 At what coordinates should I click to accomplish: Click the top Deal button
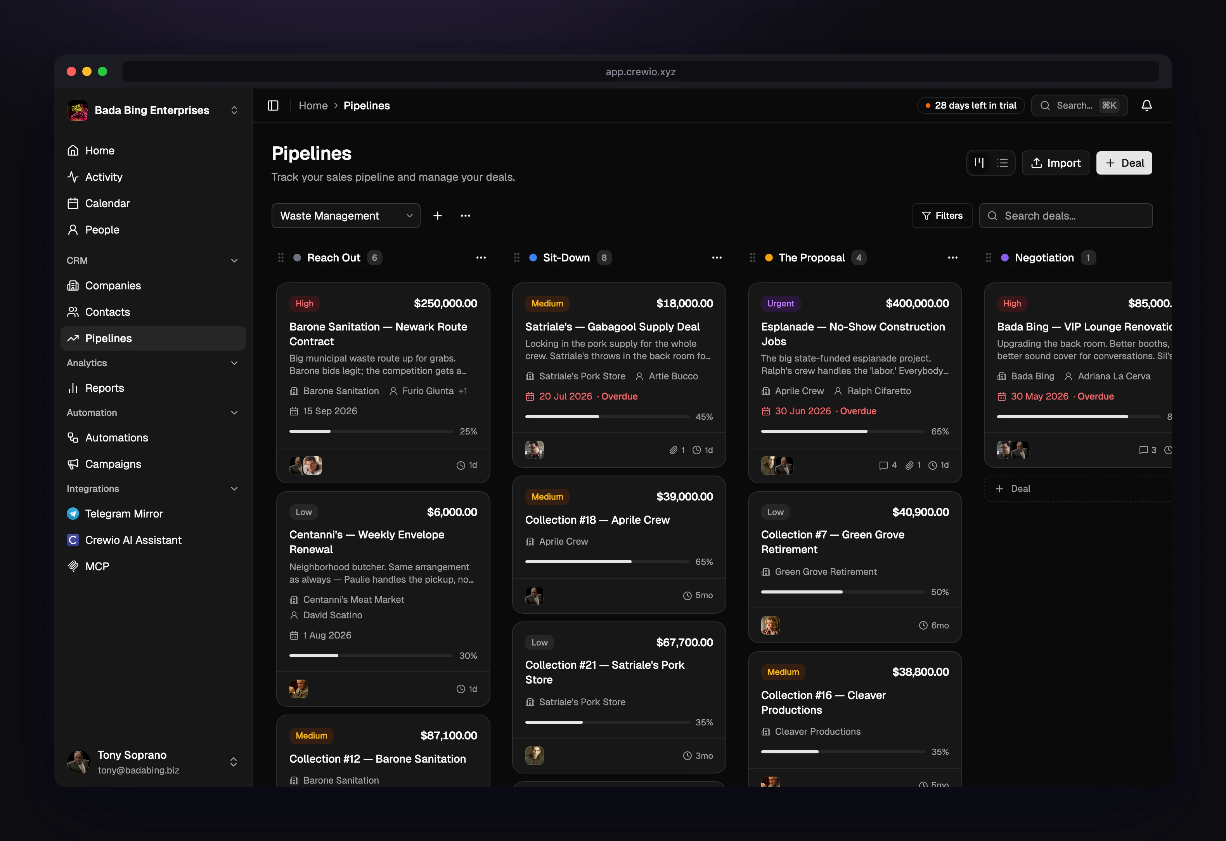click(1124, 163)
